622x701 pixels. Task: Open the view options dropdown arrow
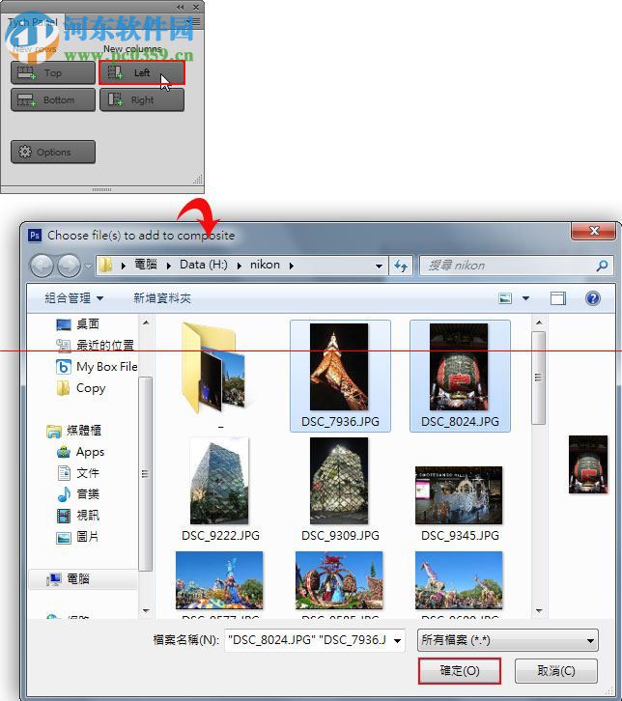click(525, 298)
